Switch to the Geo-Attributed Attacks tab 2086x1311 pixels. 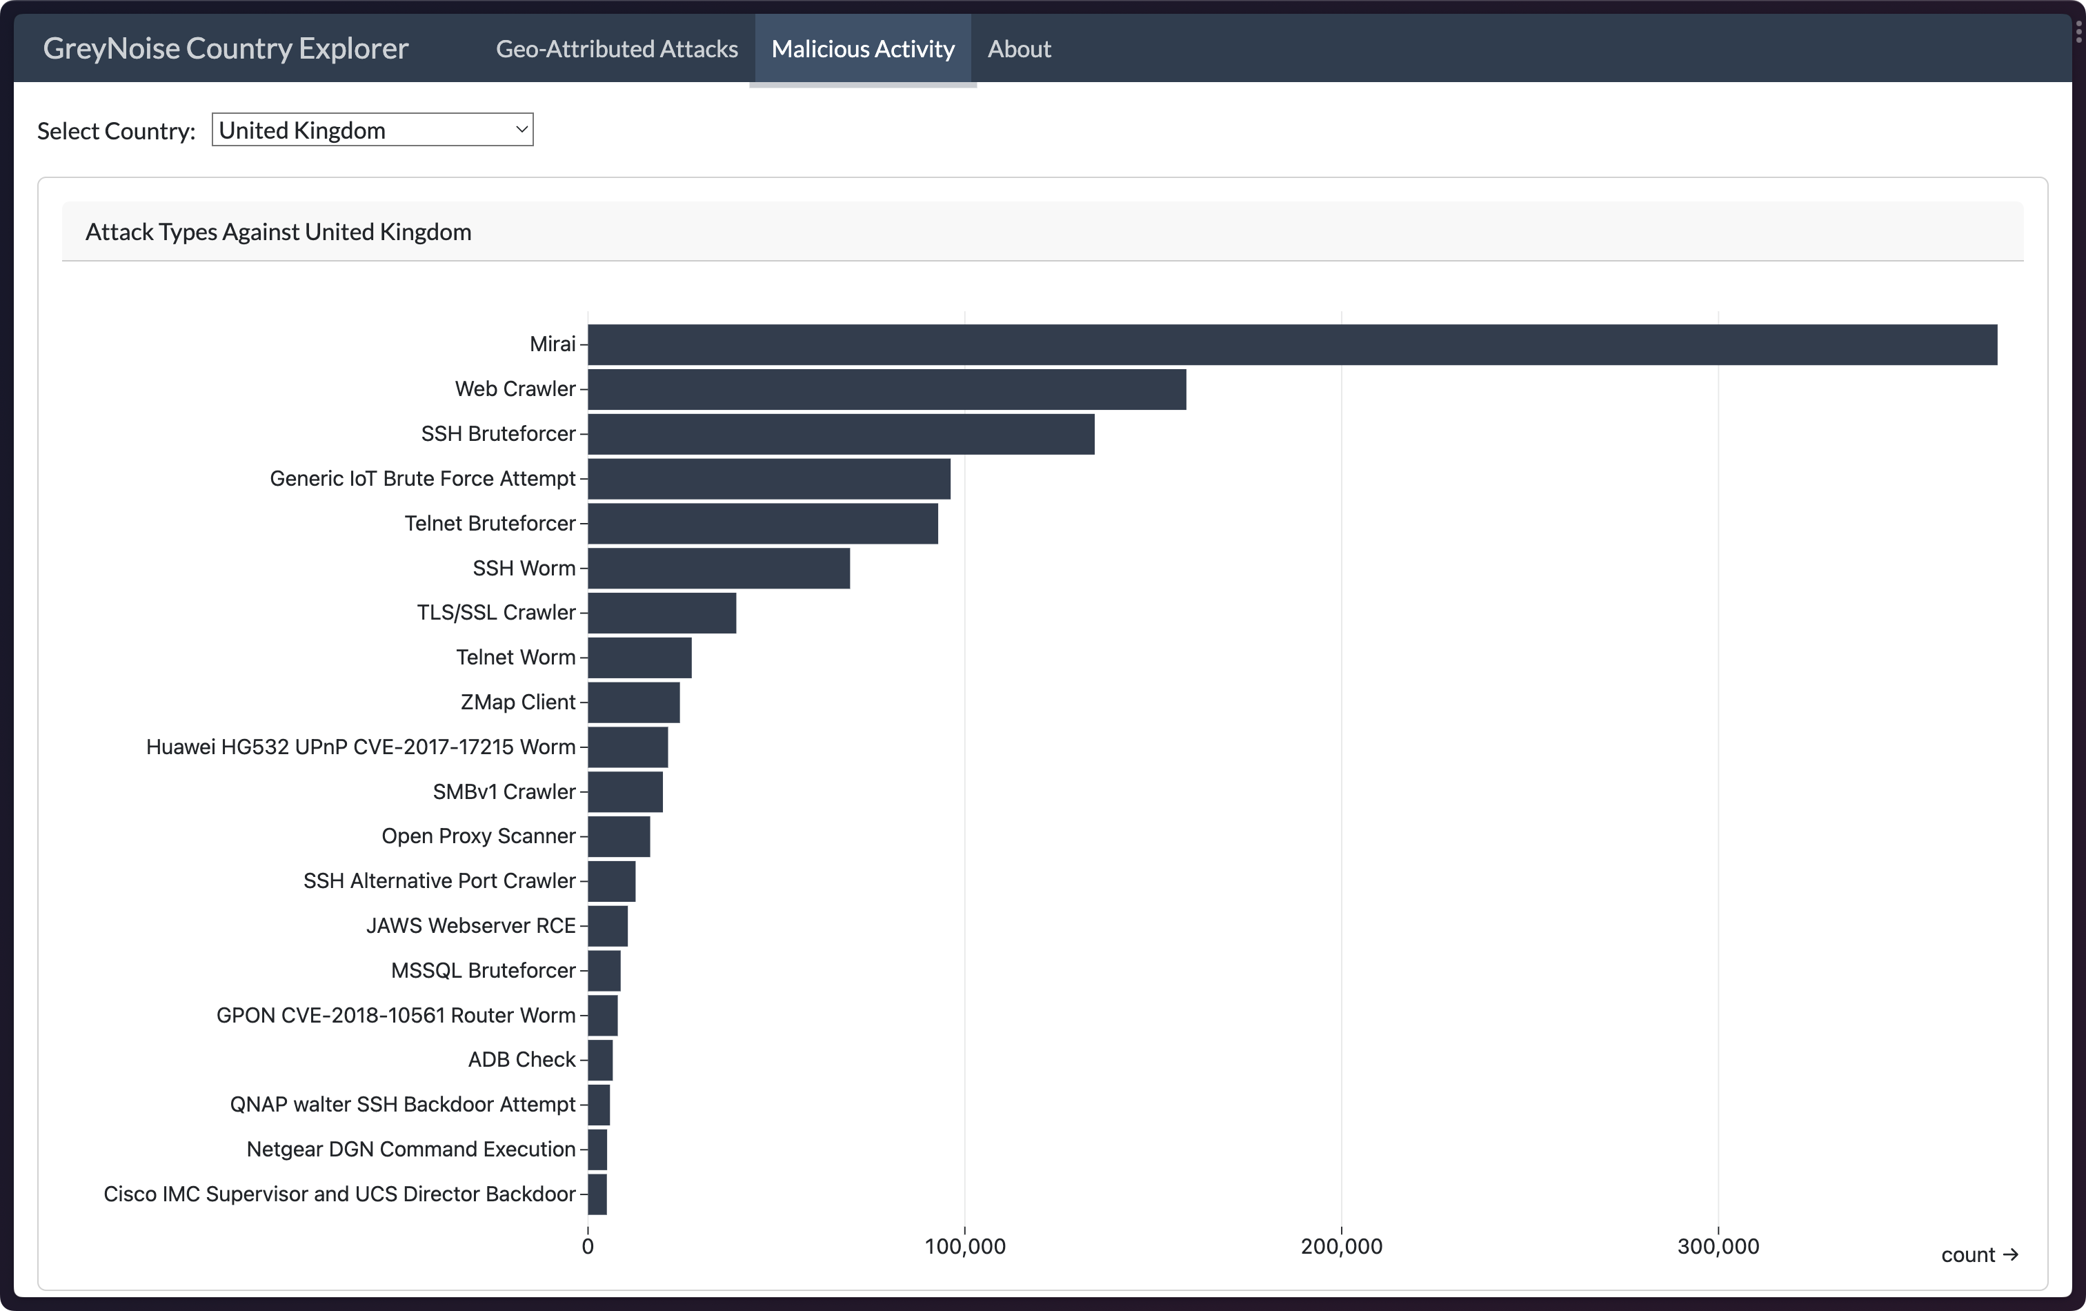click(616, 50)
